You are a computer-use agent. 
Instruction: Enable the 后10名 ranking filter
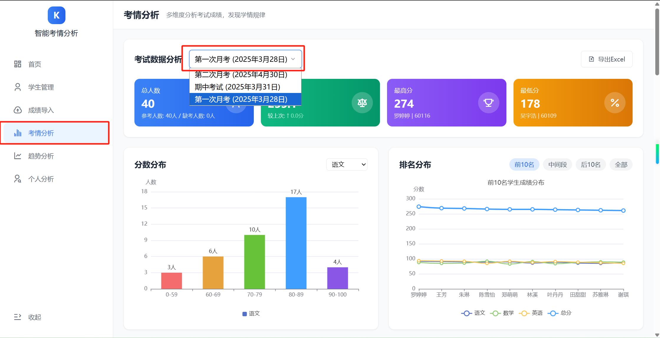tap(590, 164)
